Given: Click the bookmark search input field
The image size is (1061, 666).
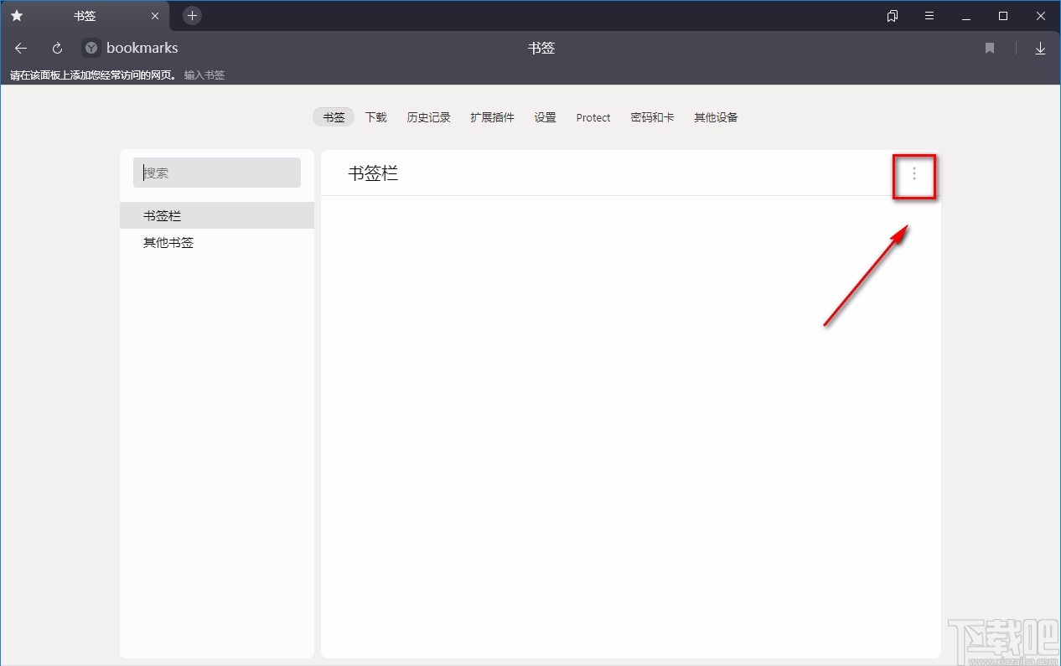Looking at the screenshot, I should tap(216, 173).
